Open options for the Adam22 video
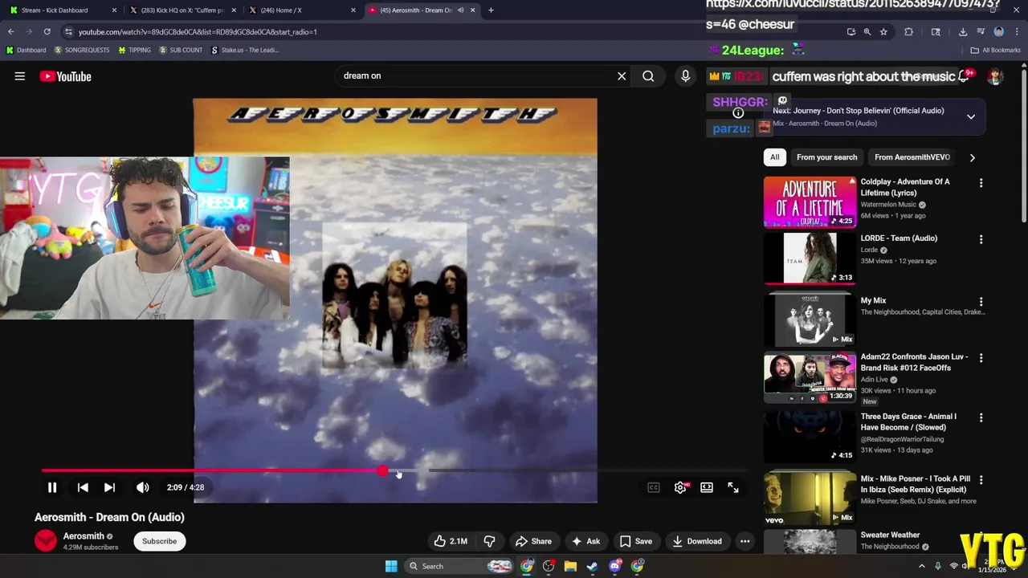The width and height of the screenshot is (1028, 578). point(981,358)
